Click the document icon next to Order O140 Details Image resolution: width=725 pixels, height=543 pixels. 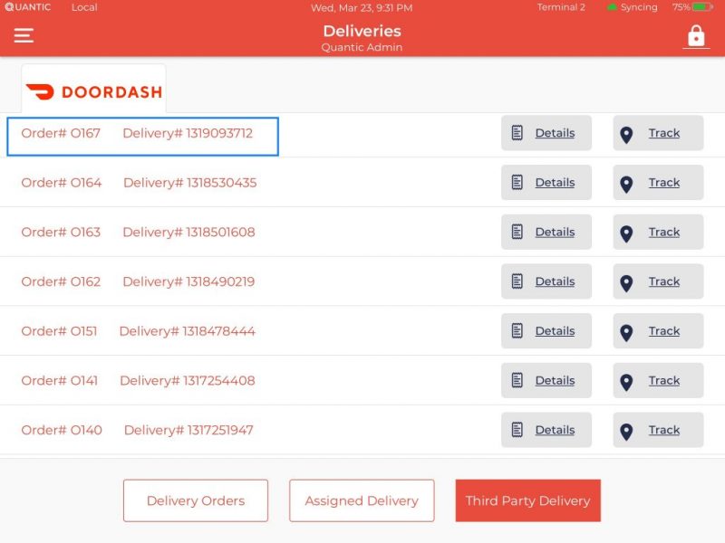[517, 429]
